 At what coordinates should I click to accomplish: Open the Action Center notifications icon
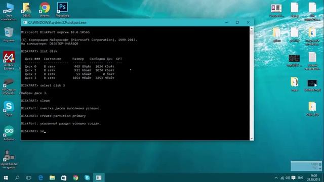point(293,177)
